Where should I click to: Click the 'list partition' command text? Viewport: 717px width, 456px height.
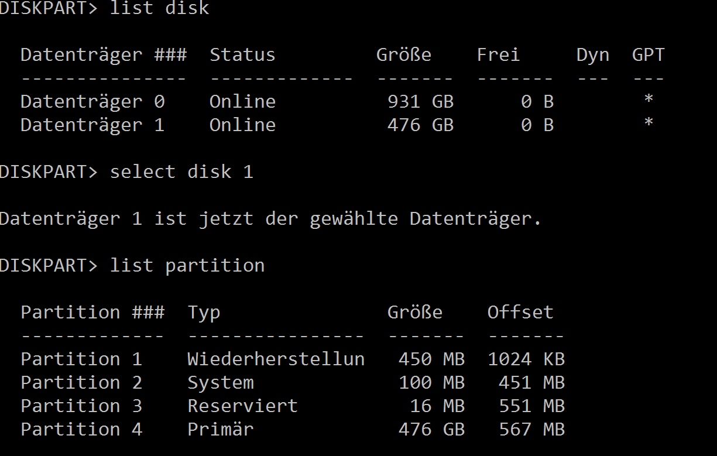[187, 265]
